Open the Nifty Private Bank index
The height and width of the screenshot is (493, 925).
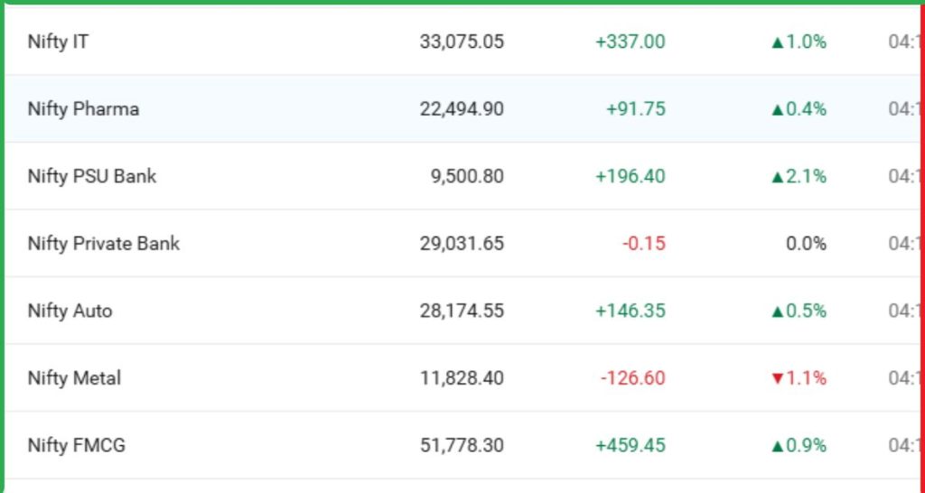(103, 244)
